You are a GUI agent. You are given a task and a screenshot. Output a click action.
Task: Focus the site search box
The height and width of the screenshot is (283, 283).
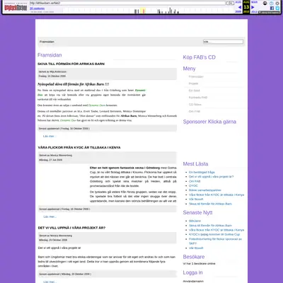[223, 42]
